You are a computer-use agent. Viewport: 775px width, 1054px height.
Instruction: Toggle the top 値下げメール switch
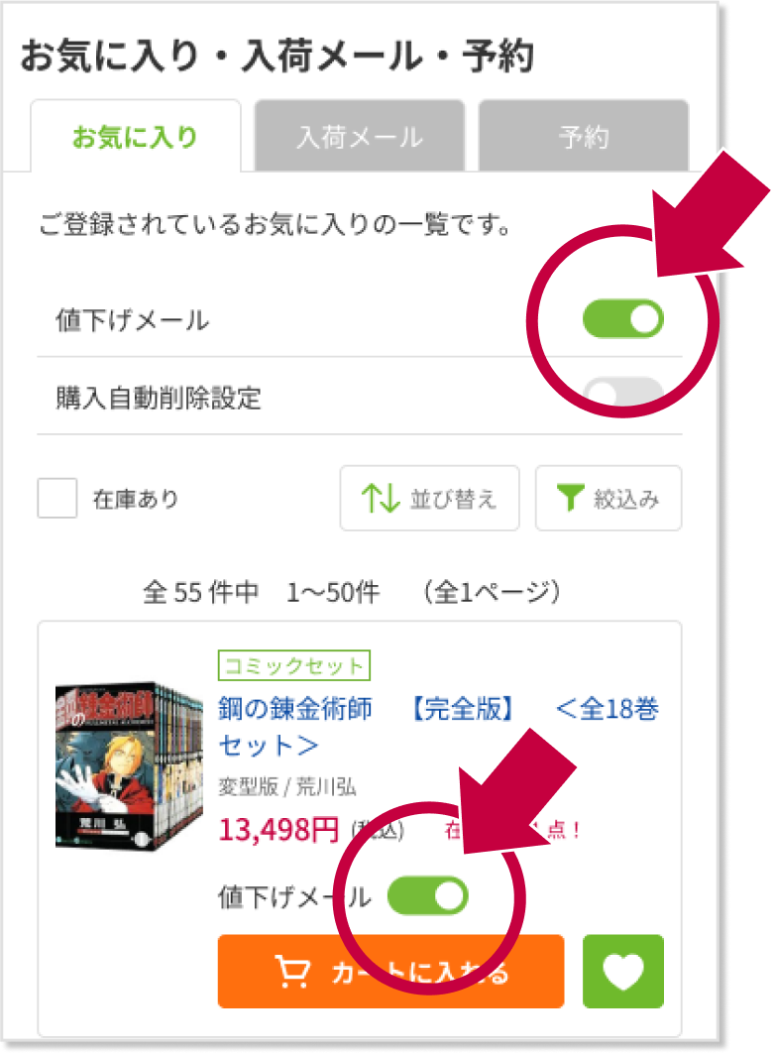coord(622,318)
